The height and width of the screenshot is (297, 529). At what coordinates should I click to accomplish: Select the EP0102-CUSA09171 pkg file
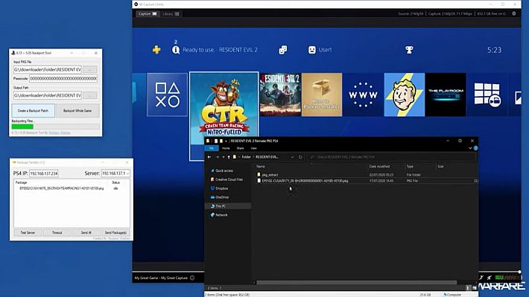click(305, 181)
